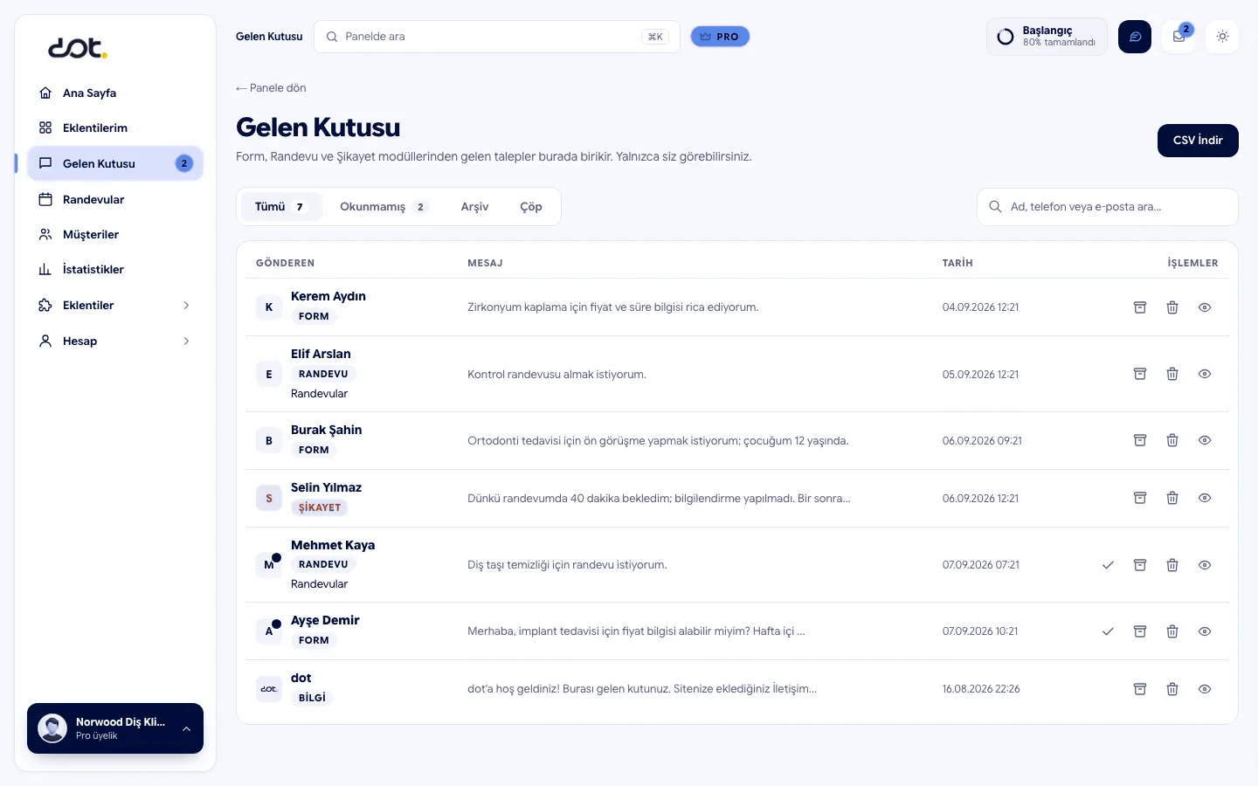Expand the Hesap sidebar section
This screenshot has width=1258, height=786.
115,341
